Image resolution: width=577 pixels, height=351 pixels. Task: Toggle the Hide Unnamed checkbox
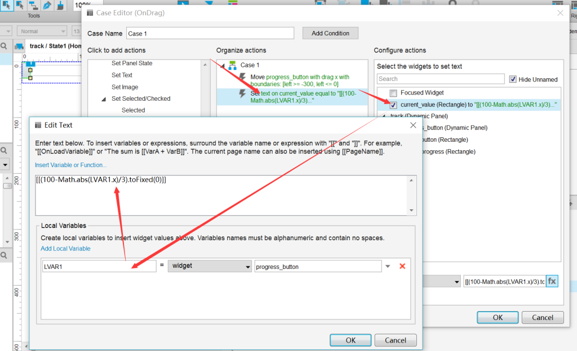click(x=513, y=79)
